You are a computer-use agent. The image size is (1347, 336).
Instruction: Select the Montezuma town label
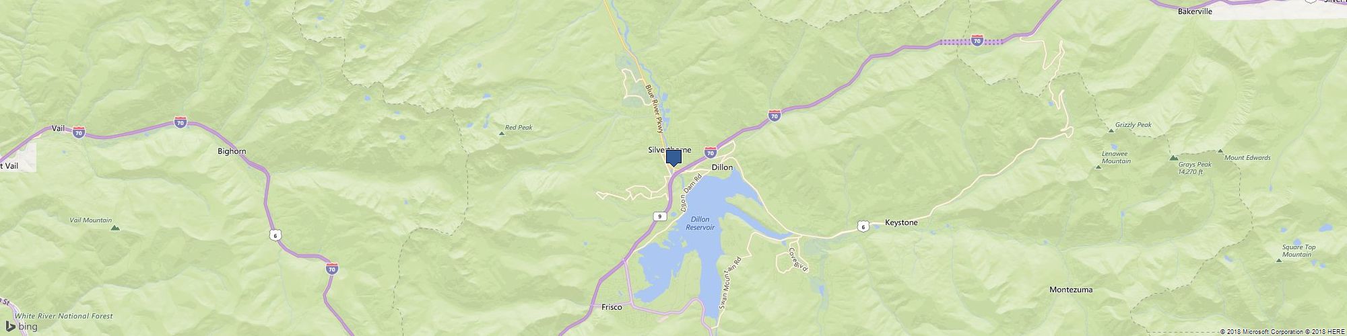click(x=1071, y=290)
